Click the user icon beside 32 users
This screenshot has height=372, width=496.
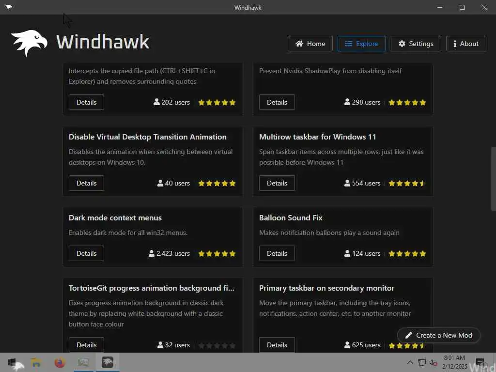(160, 345)
